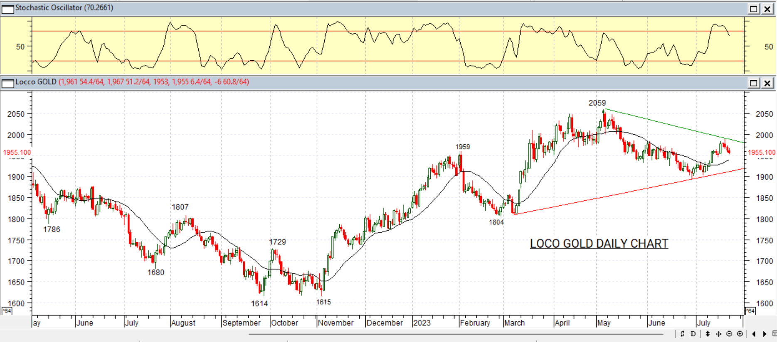Click the red 1955.100 last price on right axis
Viewport: 777px width, 342px height.
(x=762, y=153)
